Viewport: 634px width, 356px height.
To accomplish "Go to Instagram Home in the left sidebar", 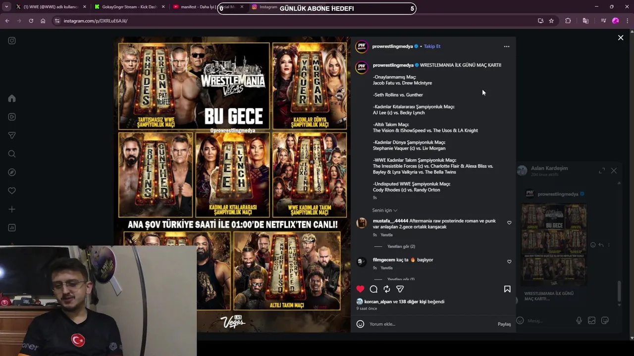I will pos(12,98).
